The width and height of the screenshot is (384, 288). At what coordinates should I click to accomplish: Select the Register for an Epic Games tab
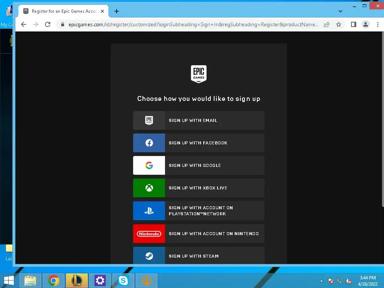[x=63, y=11]
